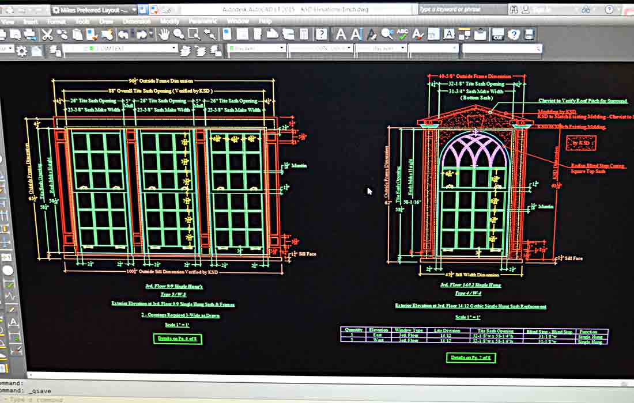The image size is (634, 403).
Task: Open the Help menu
Action: click(x=265, y=21)
